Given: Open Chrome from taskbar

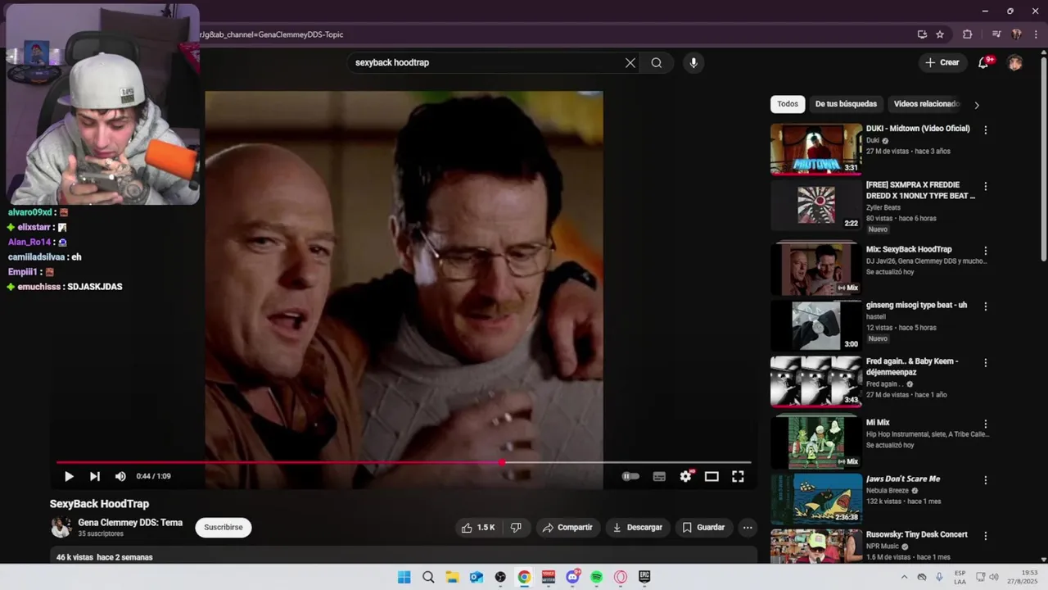Looking at the screenshot, I should click(524, 577).
